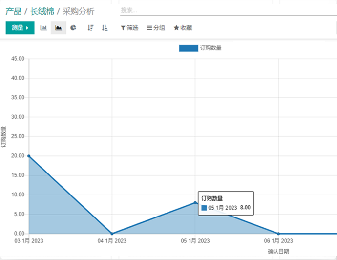337x260 pixels.
Task: Select the 05 1月 2023 data point
Action: [x=195, y=202]
